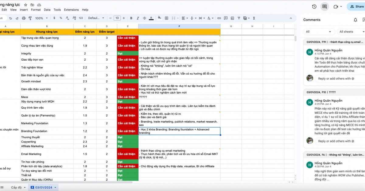Click the font size field
This screenshot has height=191, width=365.
(117, 18)
